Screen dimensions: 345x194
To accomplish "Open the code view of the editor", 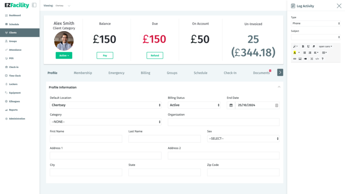I will [x=317, y=59].
